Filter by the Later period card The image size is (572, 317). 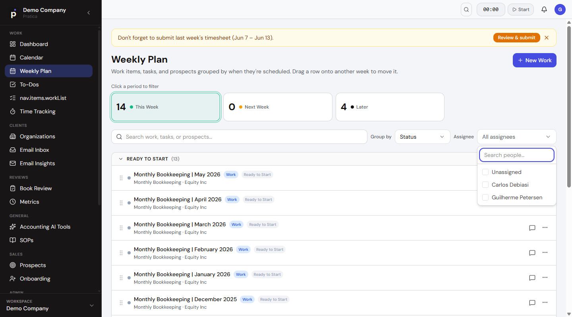click(390, 107)
